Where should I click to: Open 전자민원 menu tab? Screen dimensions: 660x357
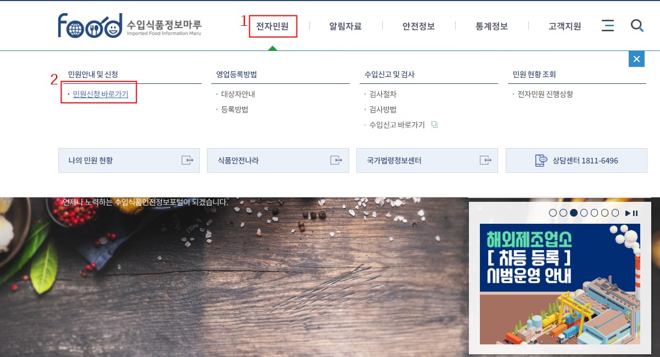pos(272,26)
